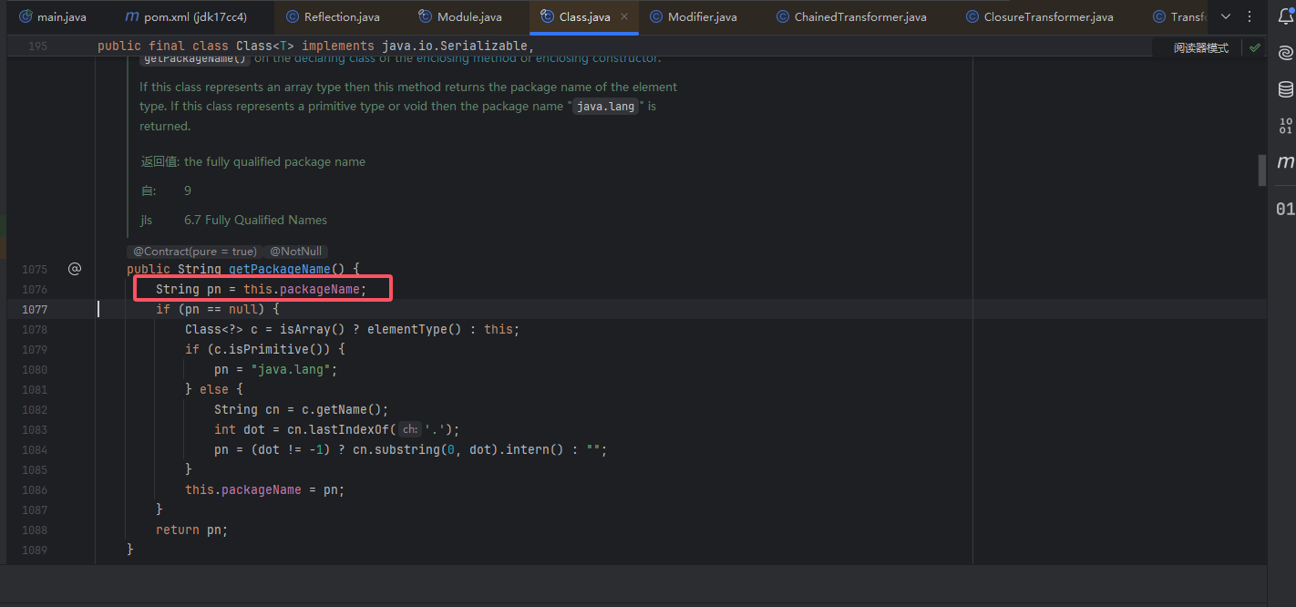Click the green checkmark inspections indicator
Screen dimensions: 1296x607
(x=1255, y=47)
